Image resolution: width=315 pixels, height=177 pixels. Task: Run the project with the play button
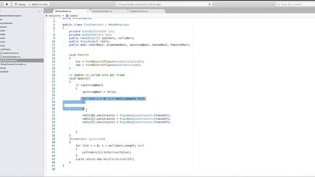click(7, 4)
